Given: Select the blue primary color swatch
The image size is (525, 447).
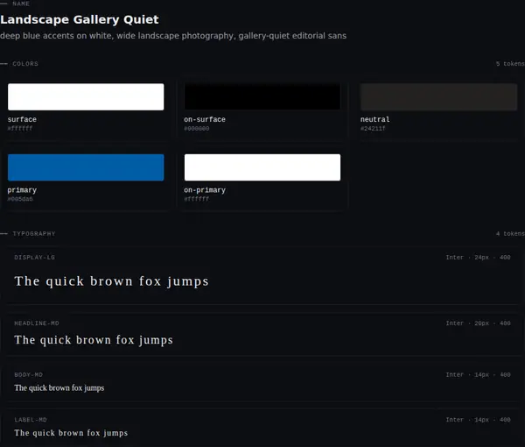Looking at the screenshot, I should pos(86,167).
